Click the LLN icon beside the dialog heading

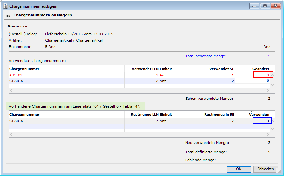(x=8, y=16)
